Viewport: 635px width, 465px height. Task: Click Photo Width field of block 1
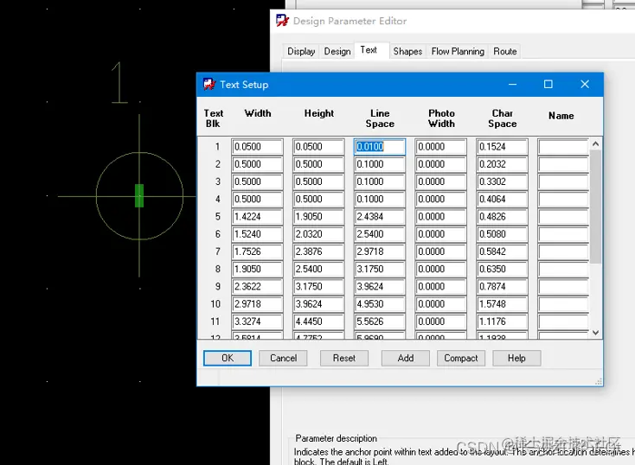pyautogui.click(x=440, y=147)
